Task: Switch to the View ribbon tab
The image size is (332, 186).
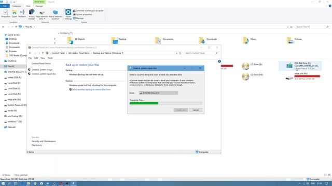Action: click(x=28, y=6)
